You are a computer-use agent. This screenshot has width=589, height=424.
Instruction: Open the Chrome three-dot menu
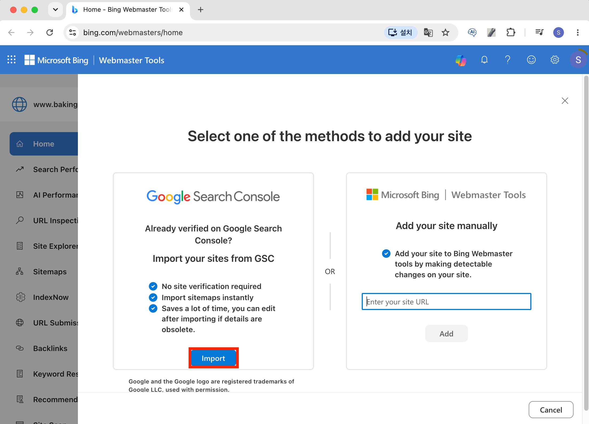[578, 32]
